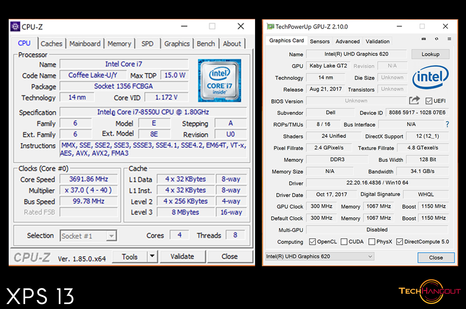
Task: Expand the Tools dropdown arrow in CPU-Z
Action: point(152,256)
